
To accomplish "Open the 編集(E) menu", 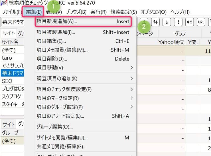I will [x=34, y=12].
